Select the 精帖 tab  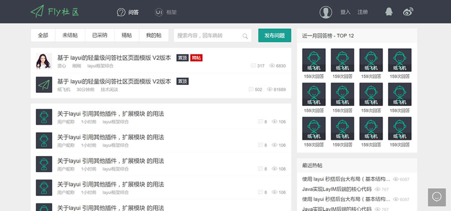(127, 36)
